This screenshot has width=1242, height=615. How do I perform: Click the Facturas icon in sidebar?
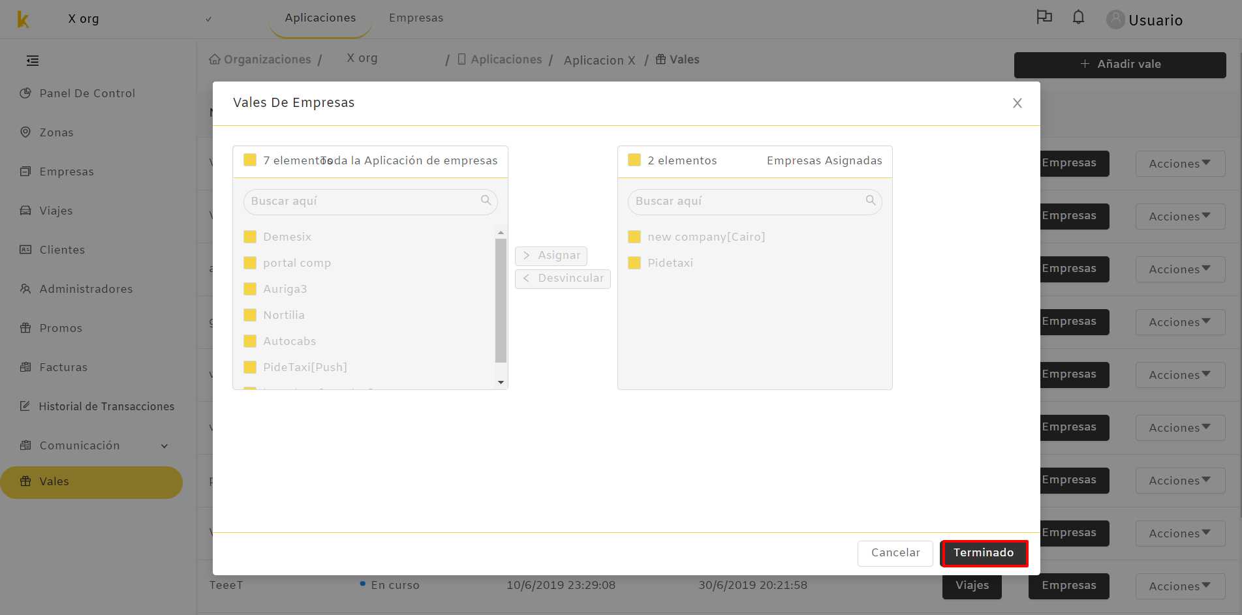click(x=25, y=367)
